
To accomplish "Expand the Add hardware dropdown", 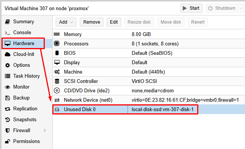I will point(66,22).
